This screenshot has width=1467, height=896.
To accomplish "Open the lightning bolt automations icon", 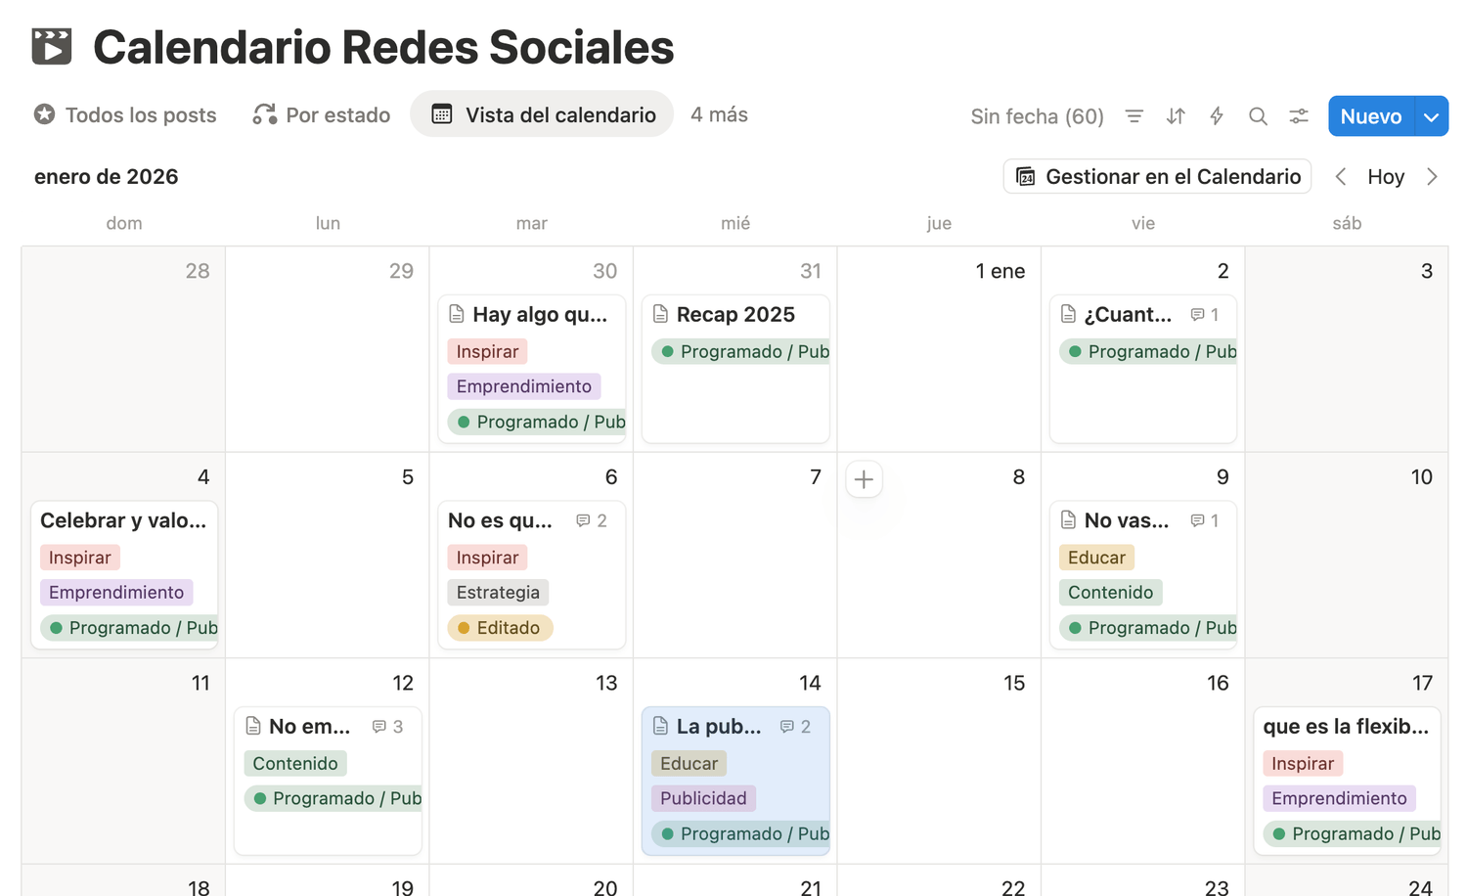I will (1217, 116).
